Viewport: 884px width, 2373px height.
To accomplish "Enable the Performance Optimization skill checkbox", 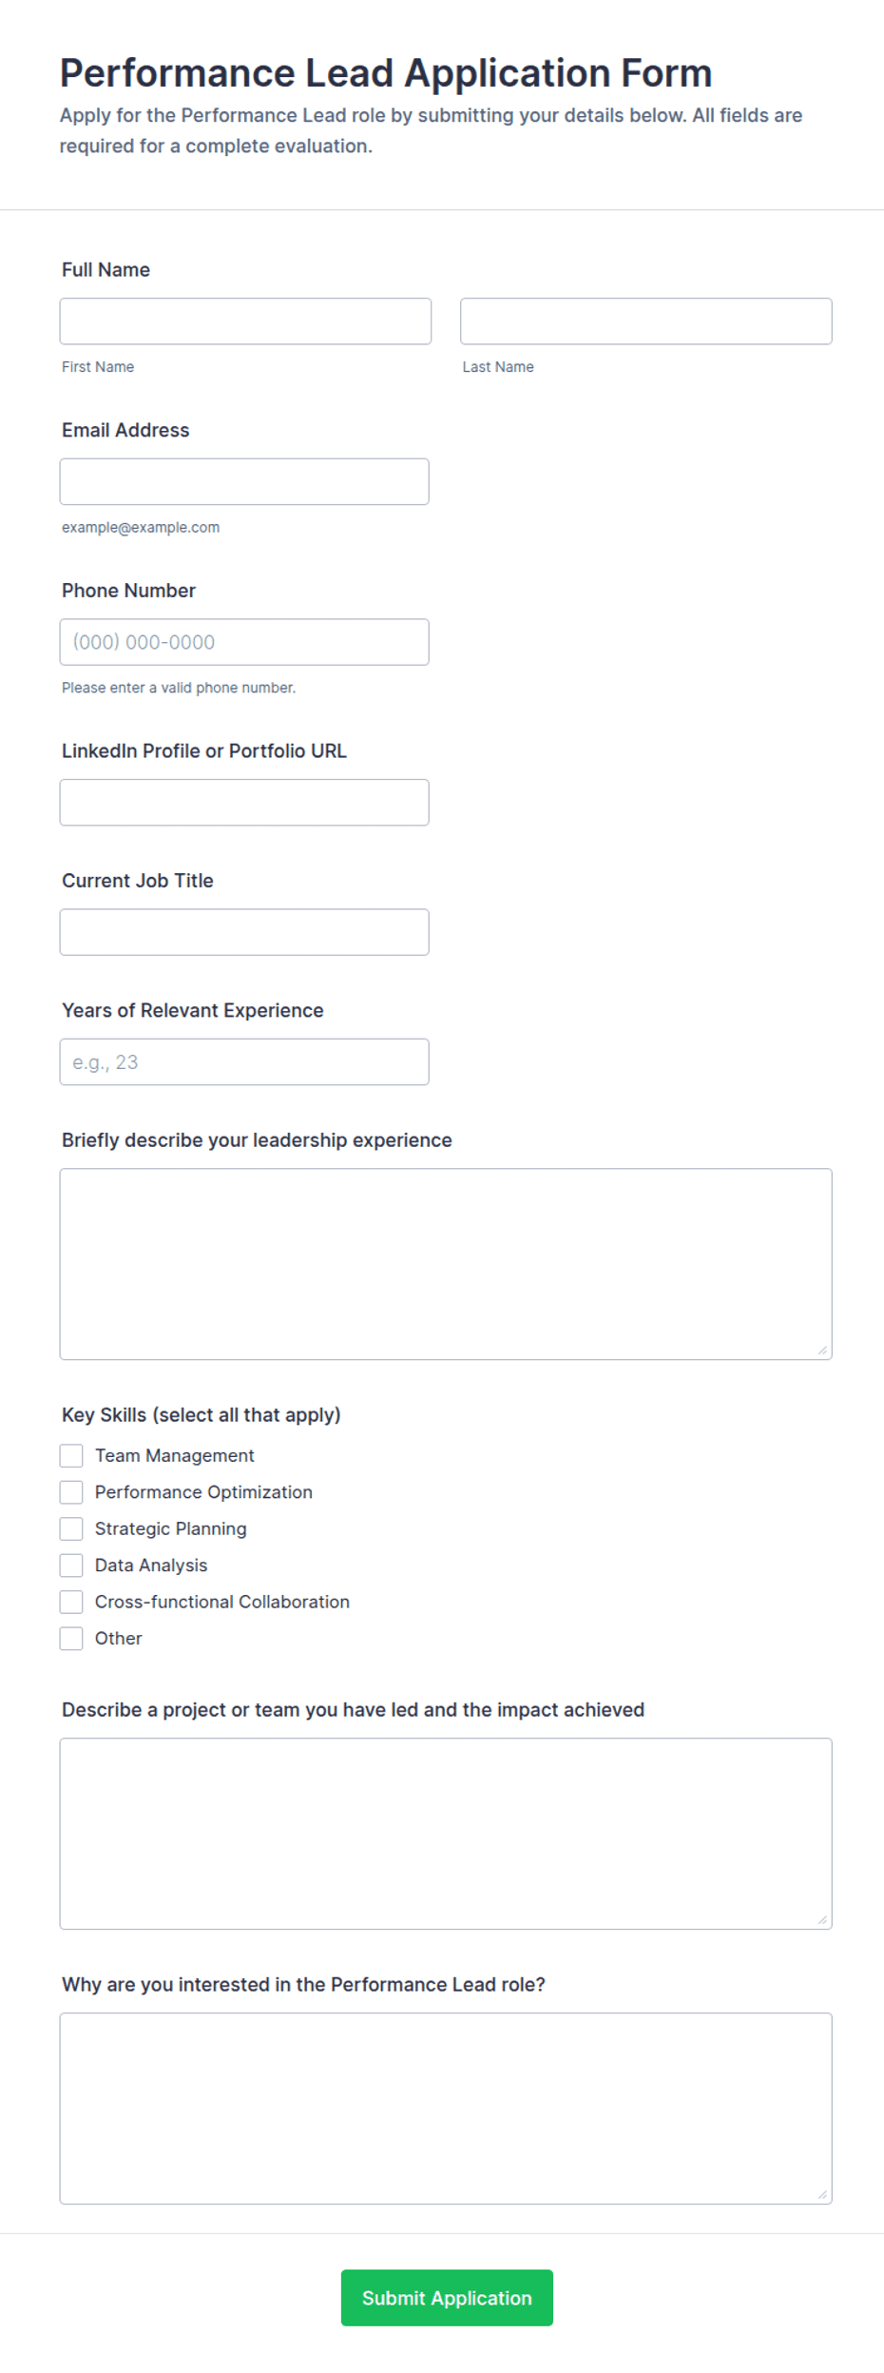I will coord(71,1492).
